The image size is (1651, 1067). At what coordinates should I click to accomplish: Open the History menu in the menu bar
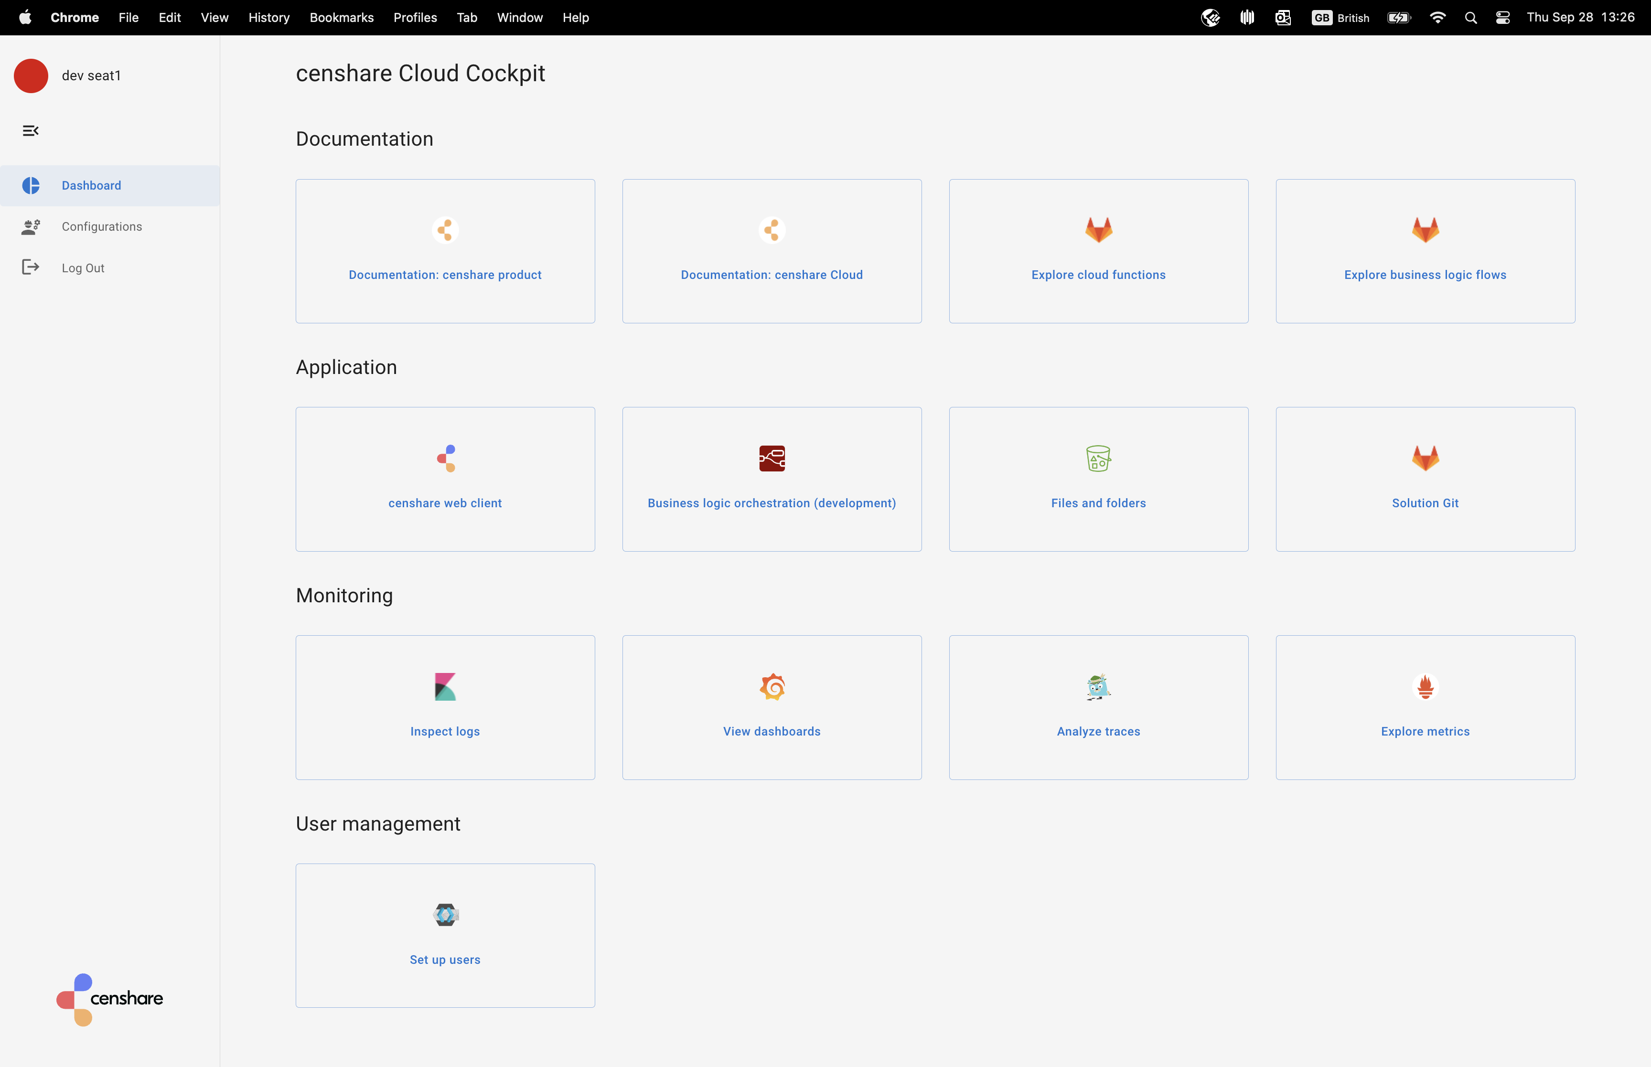click(269, 17)
